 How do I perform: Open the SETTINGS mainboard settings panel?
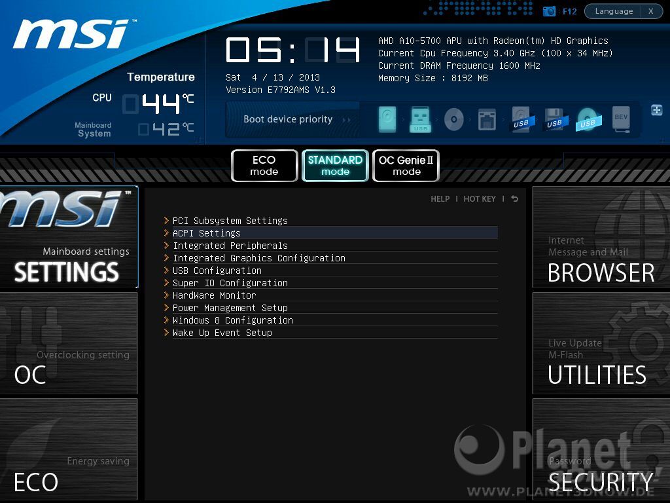(x=68, y=238)
